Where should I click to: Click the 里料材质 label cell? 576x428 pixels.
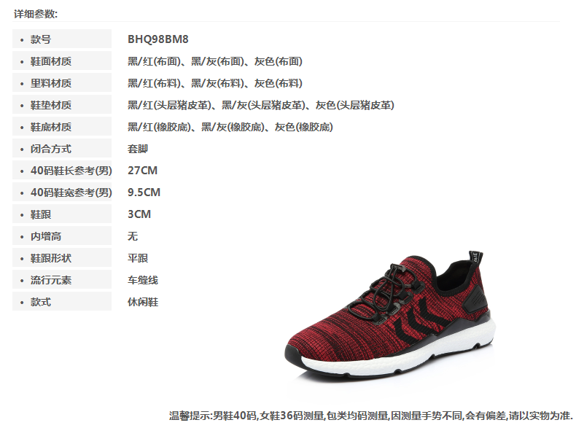62,83
